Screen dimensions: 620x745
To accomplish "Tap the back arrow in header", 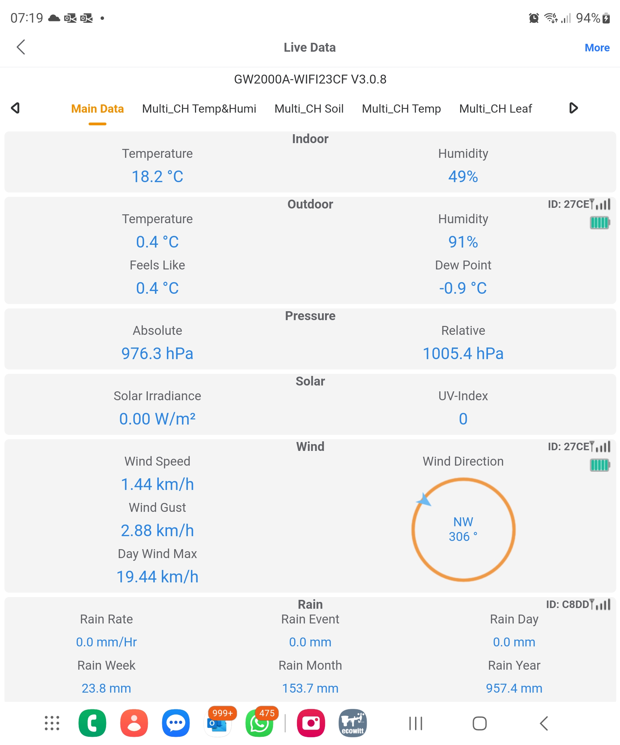I will tap(21, 47).
